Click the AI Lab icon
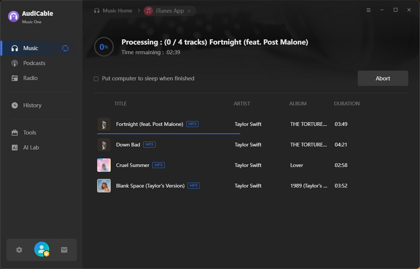The image size is (420, 269). pyautogui.click(x=15, y=148)
